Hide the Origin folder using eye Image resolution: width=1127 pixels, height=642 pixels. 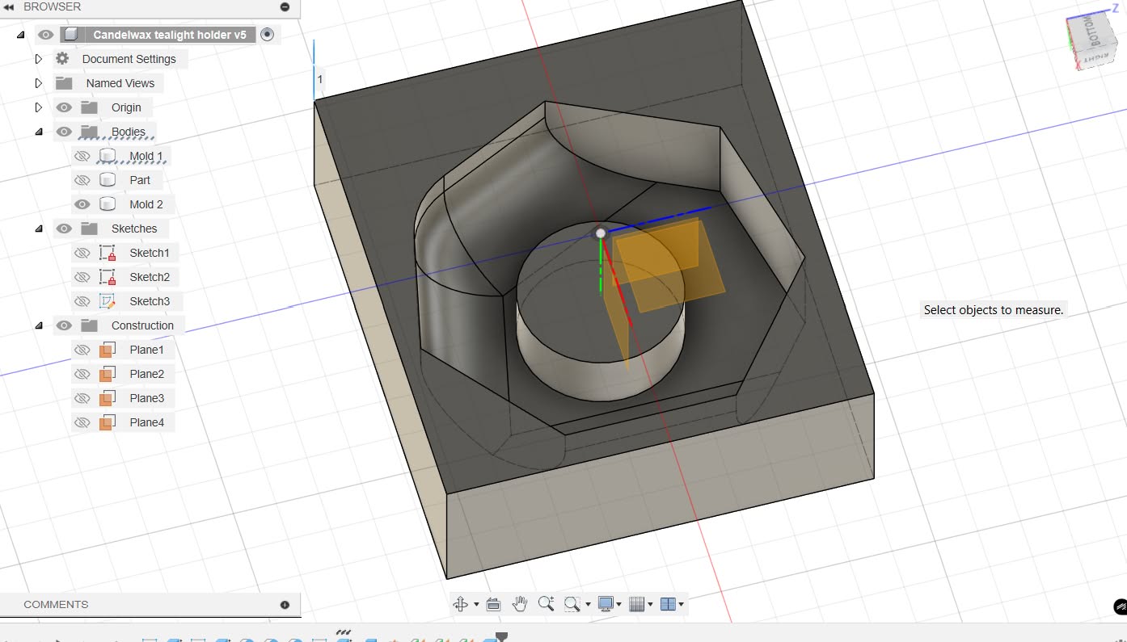coord(64,107)
